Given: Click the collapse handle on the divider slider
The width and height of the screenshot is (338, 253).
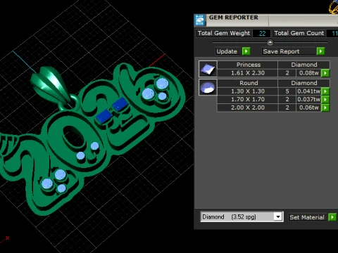Looking at the screenshot, I should (x=270, y=42).
